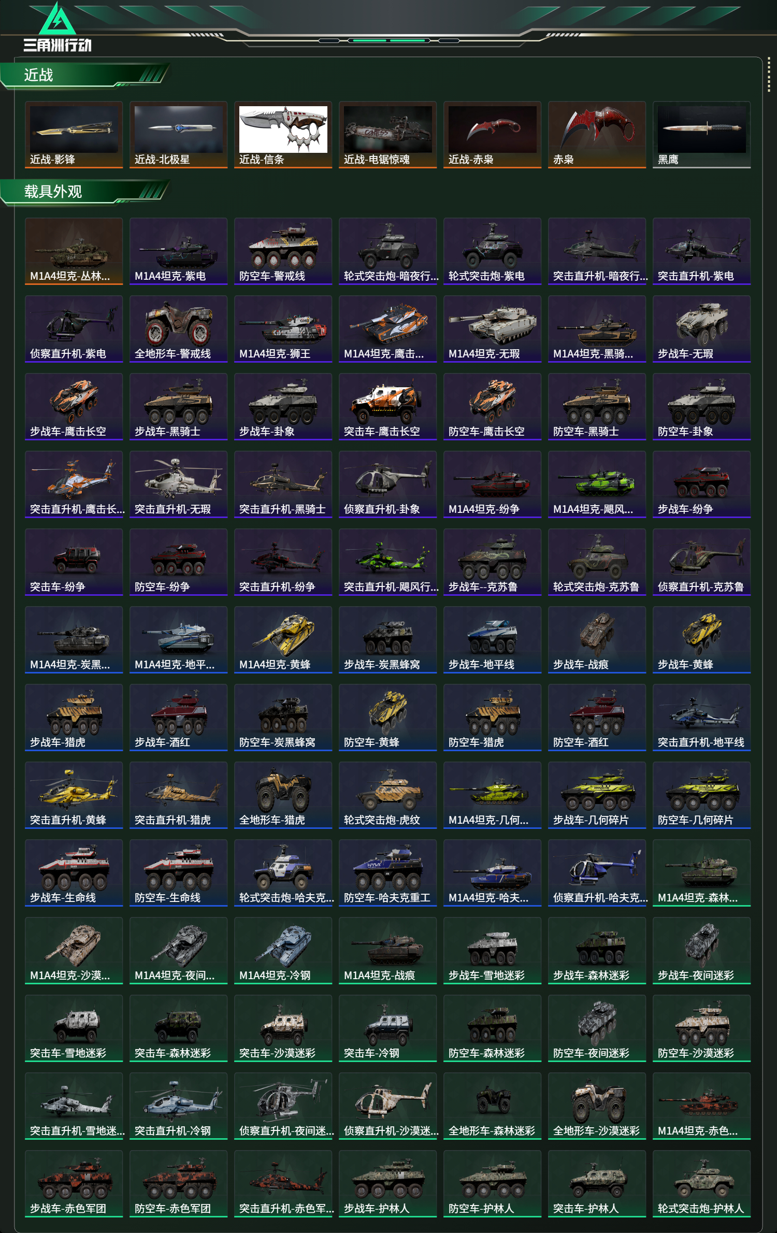Choose the 黑鹰 dagger skin
Image resolution: width=777 pixels, height=1233 pixels.
pos(702,135)
